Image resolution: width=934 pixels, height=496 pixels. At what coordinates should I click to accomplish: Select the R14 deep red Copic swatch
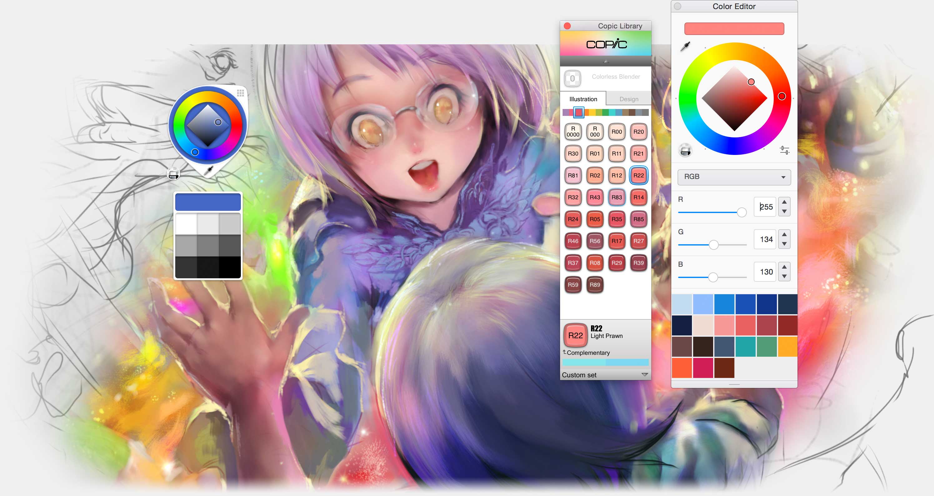639,197
